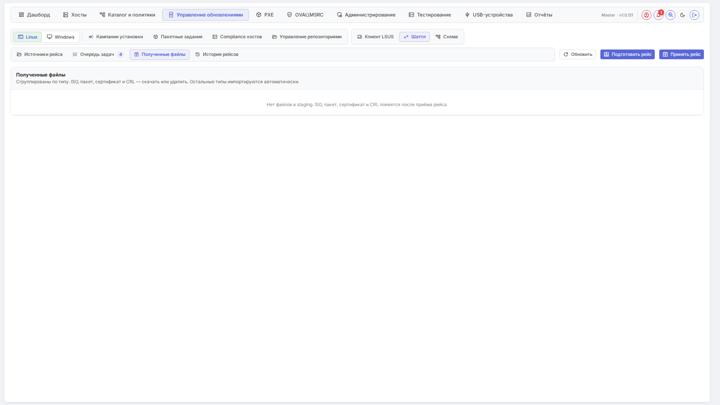Screen dimensions: 720x405
Task: Click the Принять рейс button
Action: (681, 54)
